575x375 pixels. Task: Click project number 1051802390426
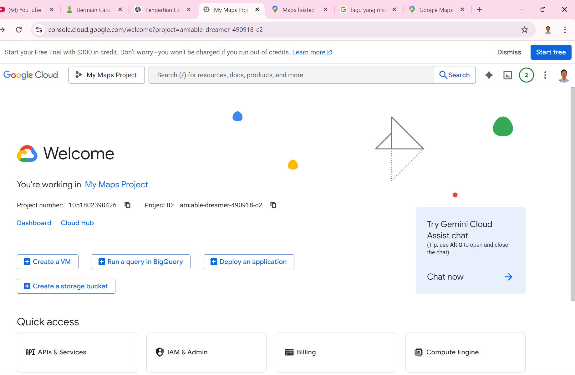point(93,205)
